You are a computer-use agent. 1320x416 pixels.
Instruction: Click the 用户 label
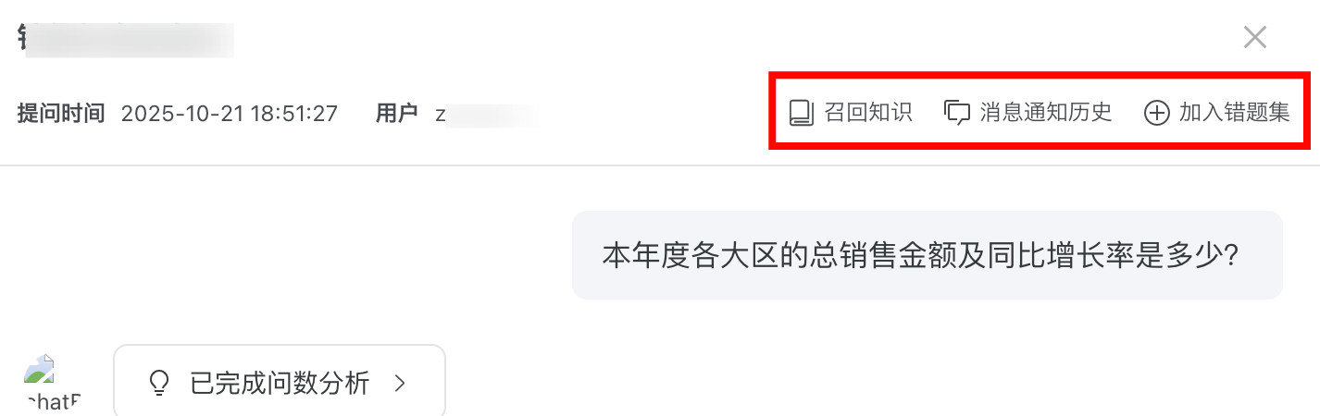coord(397,114)
